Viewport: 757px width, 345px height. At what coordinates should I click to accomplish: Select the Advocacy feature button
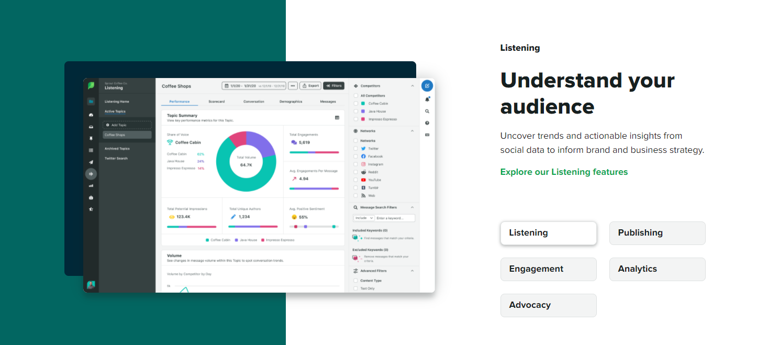tap(548, 305)
